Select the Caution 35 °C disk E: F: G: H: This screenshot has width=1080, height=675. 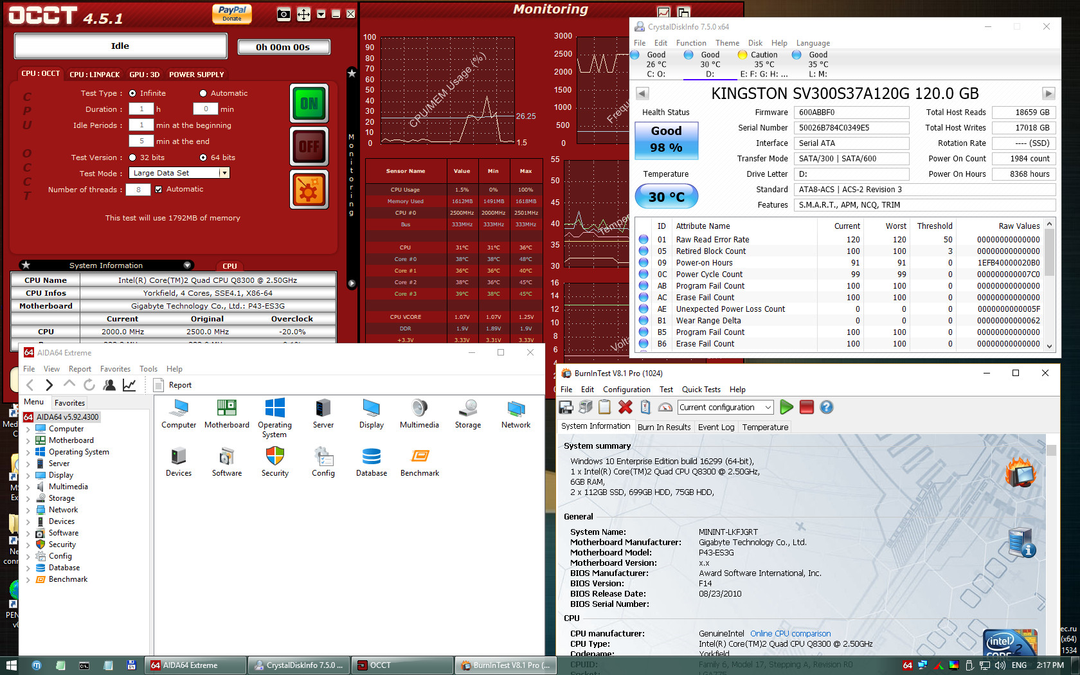[x=764, y=64]
